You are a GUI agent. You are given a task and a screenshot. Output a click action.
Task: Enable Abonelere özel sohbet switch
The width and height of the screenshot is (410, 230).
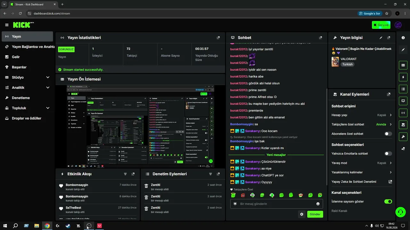(x=388, y=134)
